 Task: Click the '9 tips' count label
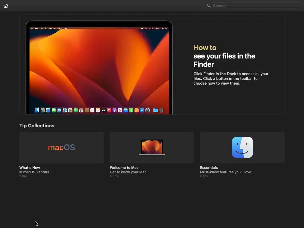23,176
